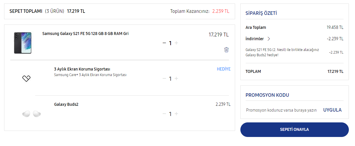Expand the İndirimler chevron arrow
The width and height of the screenshot is (355, 146).
coord(269,39)
